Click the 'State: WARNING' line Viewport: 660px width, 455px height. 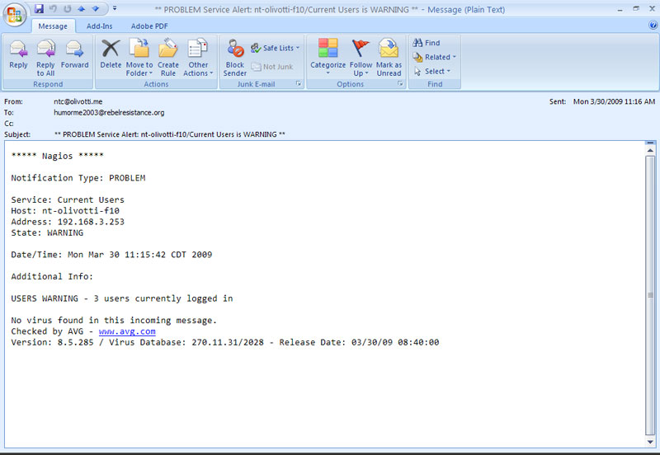pos(47,232)
